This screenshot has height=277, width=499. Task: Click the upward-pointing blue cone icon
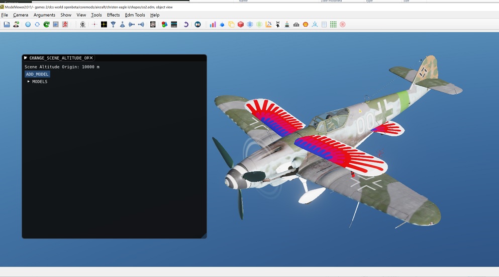(x=122, y=25)
